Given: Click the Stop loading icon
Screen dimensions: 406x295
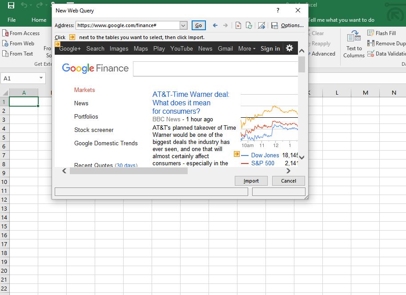Looking at the screenshot, I should click(238, 25).
